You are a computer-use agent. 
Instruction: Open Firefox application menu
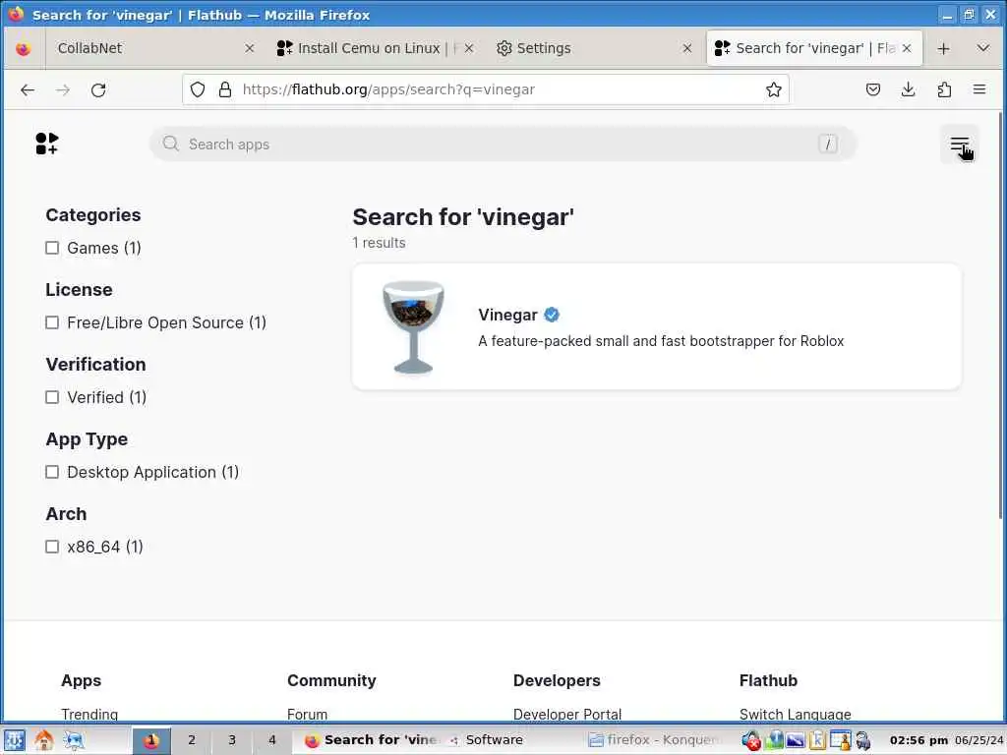tap(979, 89)
